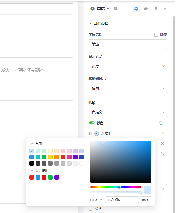This screenshot has width=176, height=213.
Task: Open the 显示方式 dropdown showing 进度
Action: pos(128,66)
